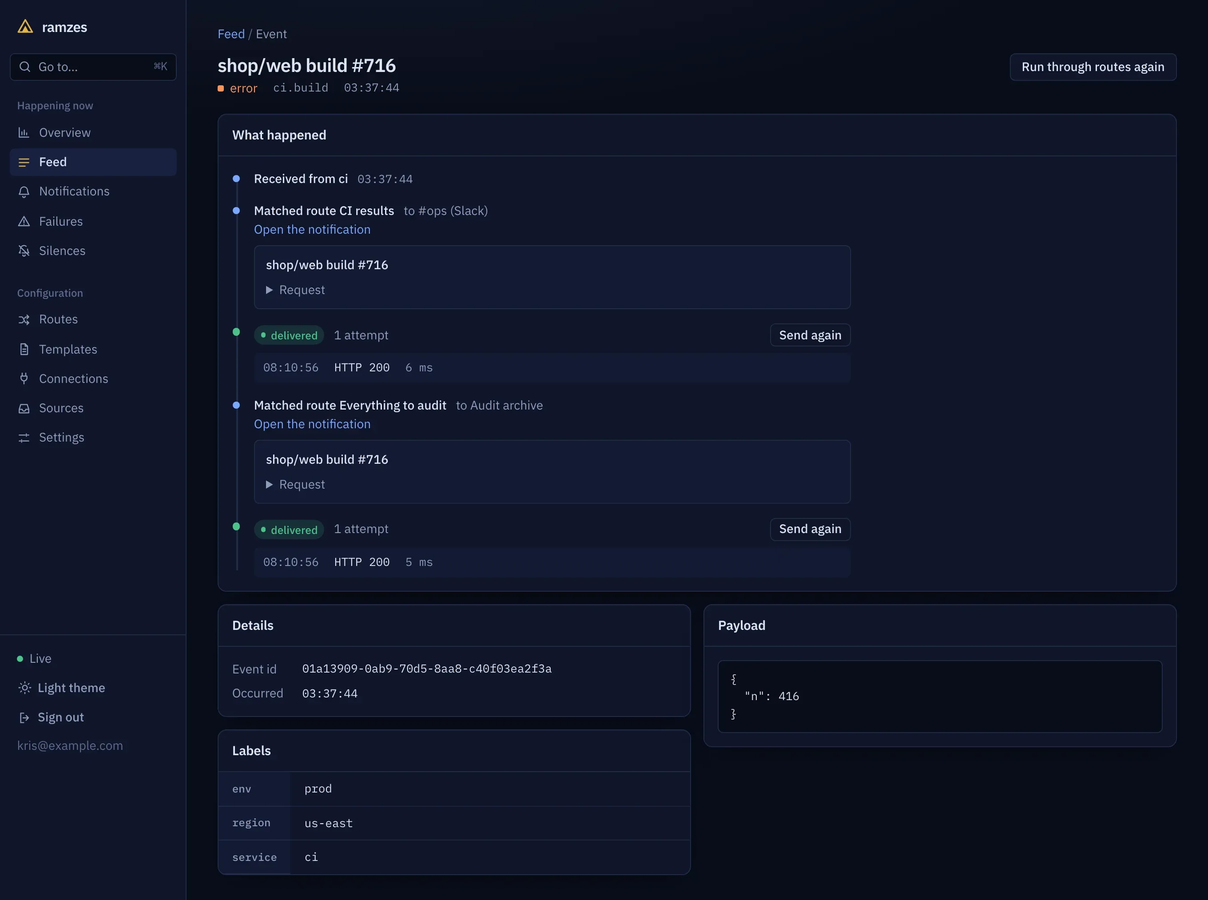Click the Notifications bell icon

pos(24,191)
